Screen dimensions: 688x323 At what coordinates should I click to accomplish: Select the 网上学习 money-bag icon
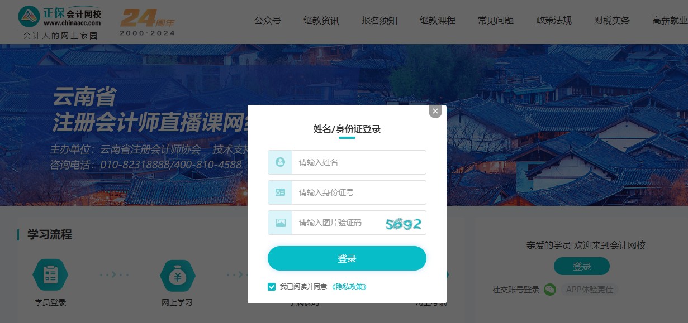tap(177, 274)
